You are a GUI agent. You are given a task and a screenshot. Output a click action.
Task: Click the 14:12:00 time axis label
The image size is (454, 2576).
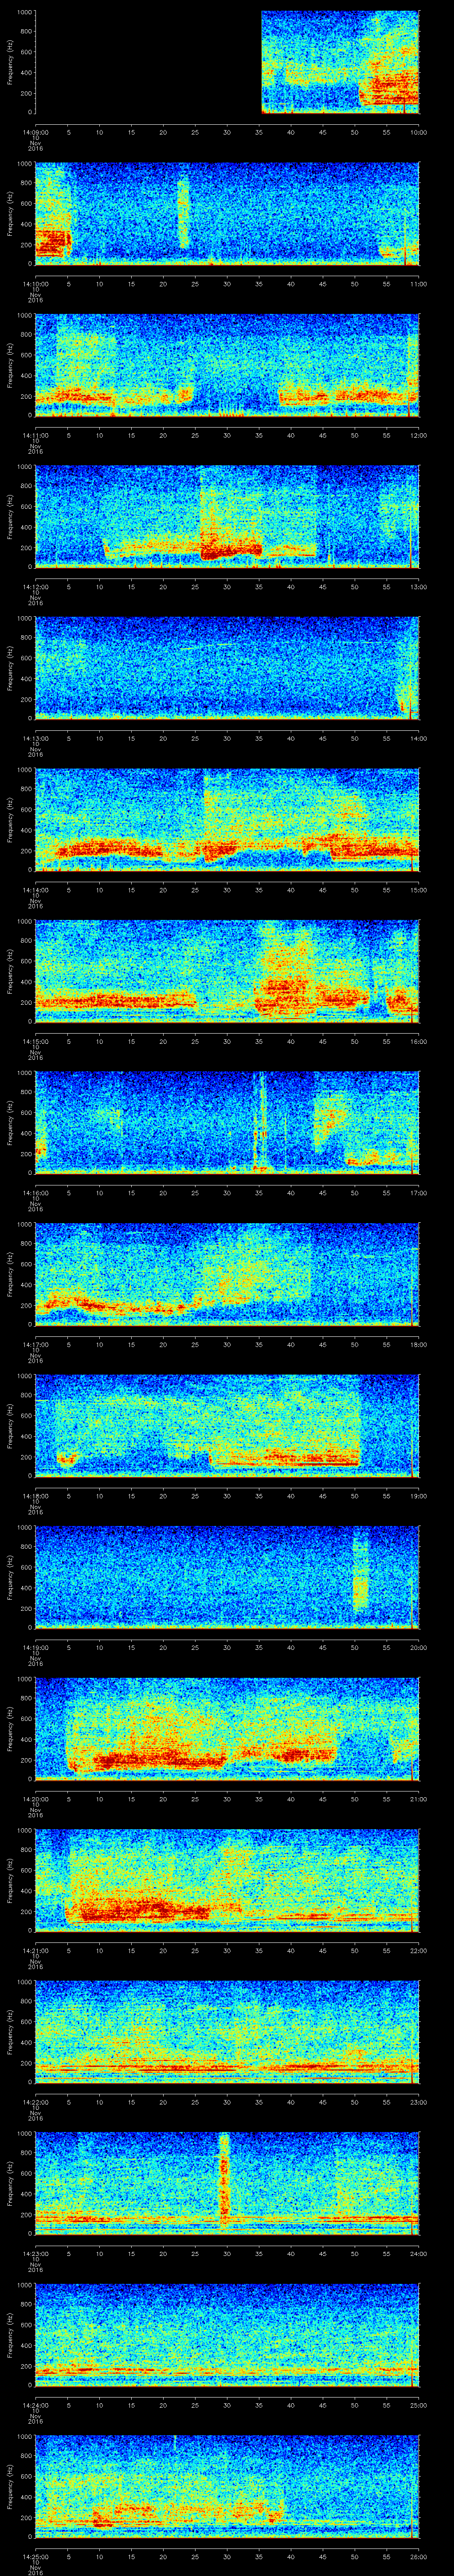pos(35,587)
